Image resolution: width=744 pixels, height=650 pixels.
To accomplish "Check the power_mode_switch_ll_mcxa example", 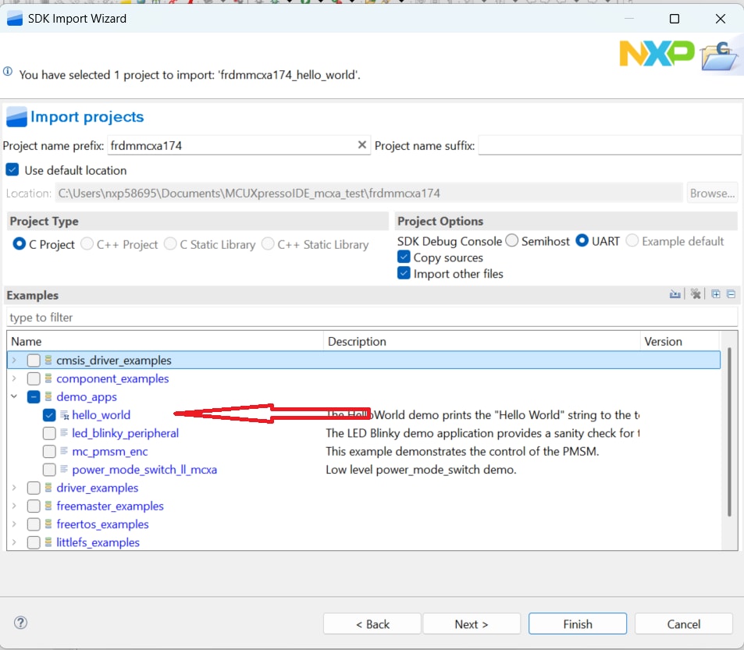I will point(49,470).
